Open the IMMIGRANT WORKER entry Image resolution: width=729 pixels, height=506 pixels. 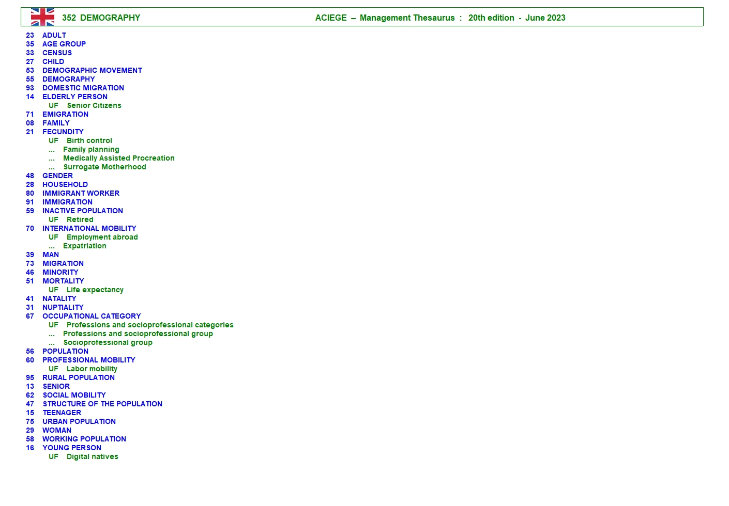tap(81, 193)
